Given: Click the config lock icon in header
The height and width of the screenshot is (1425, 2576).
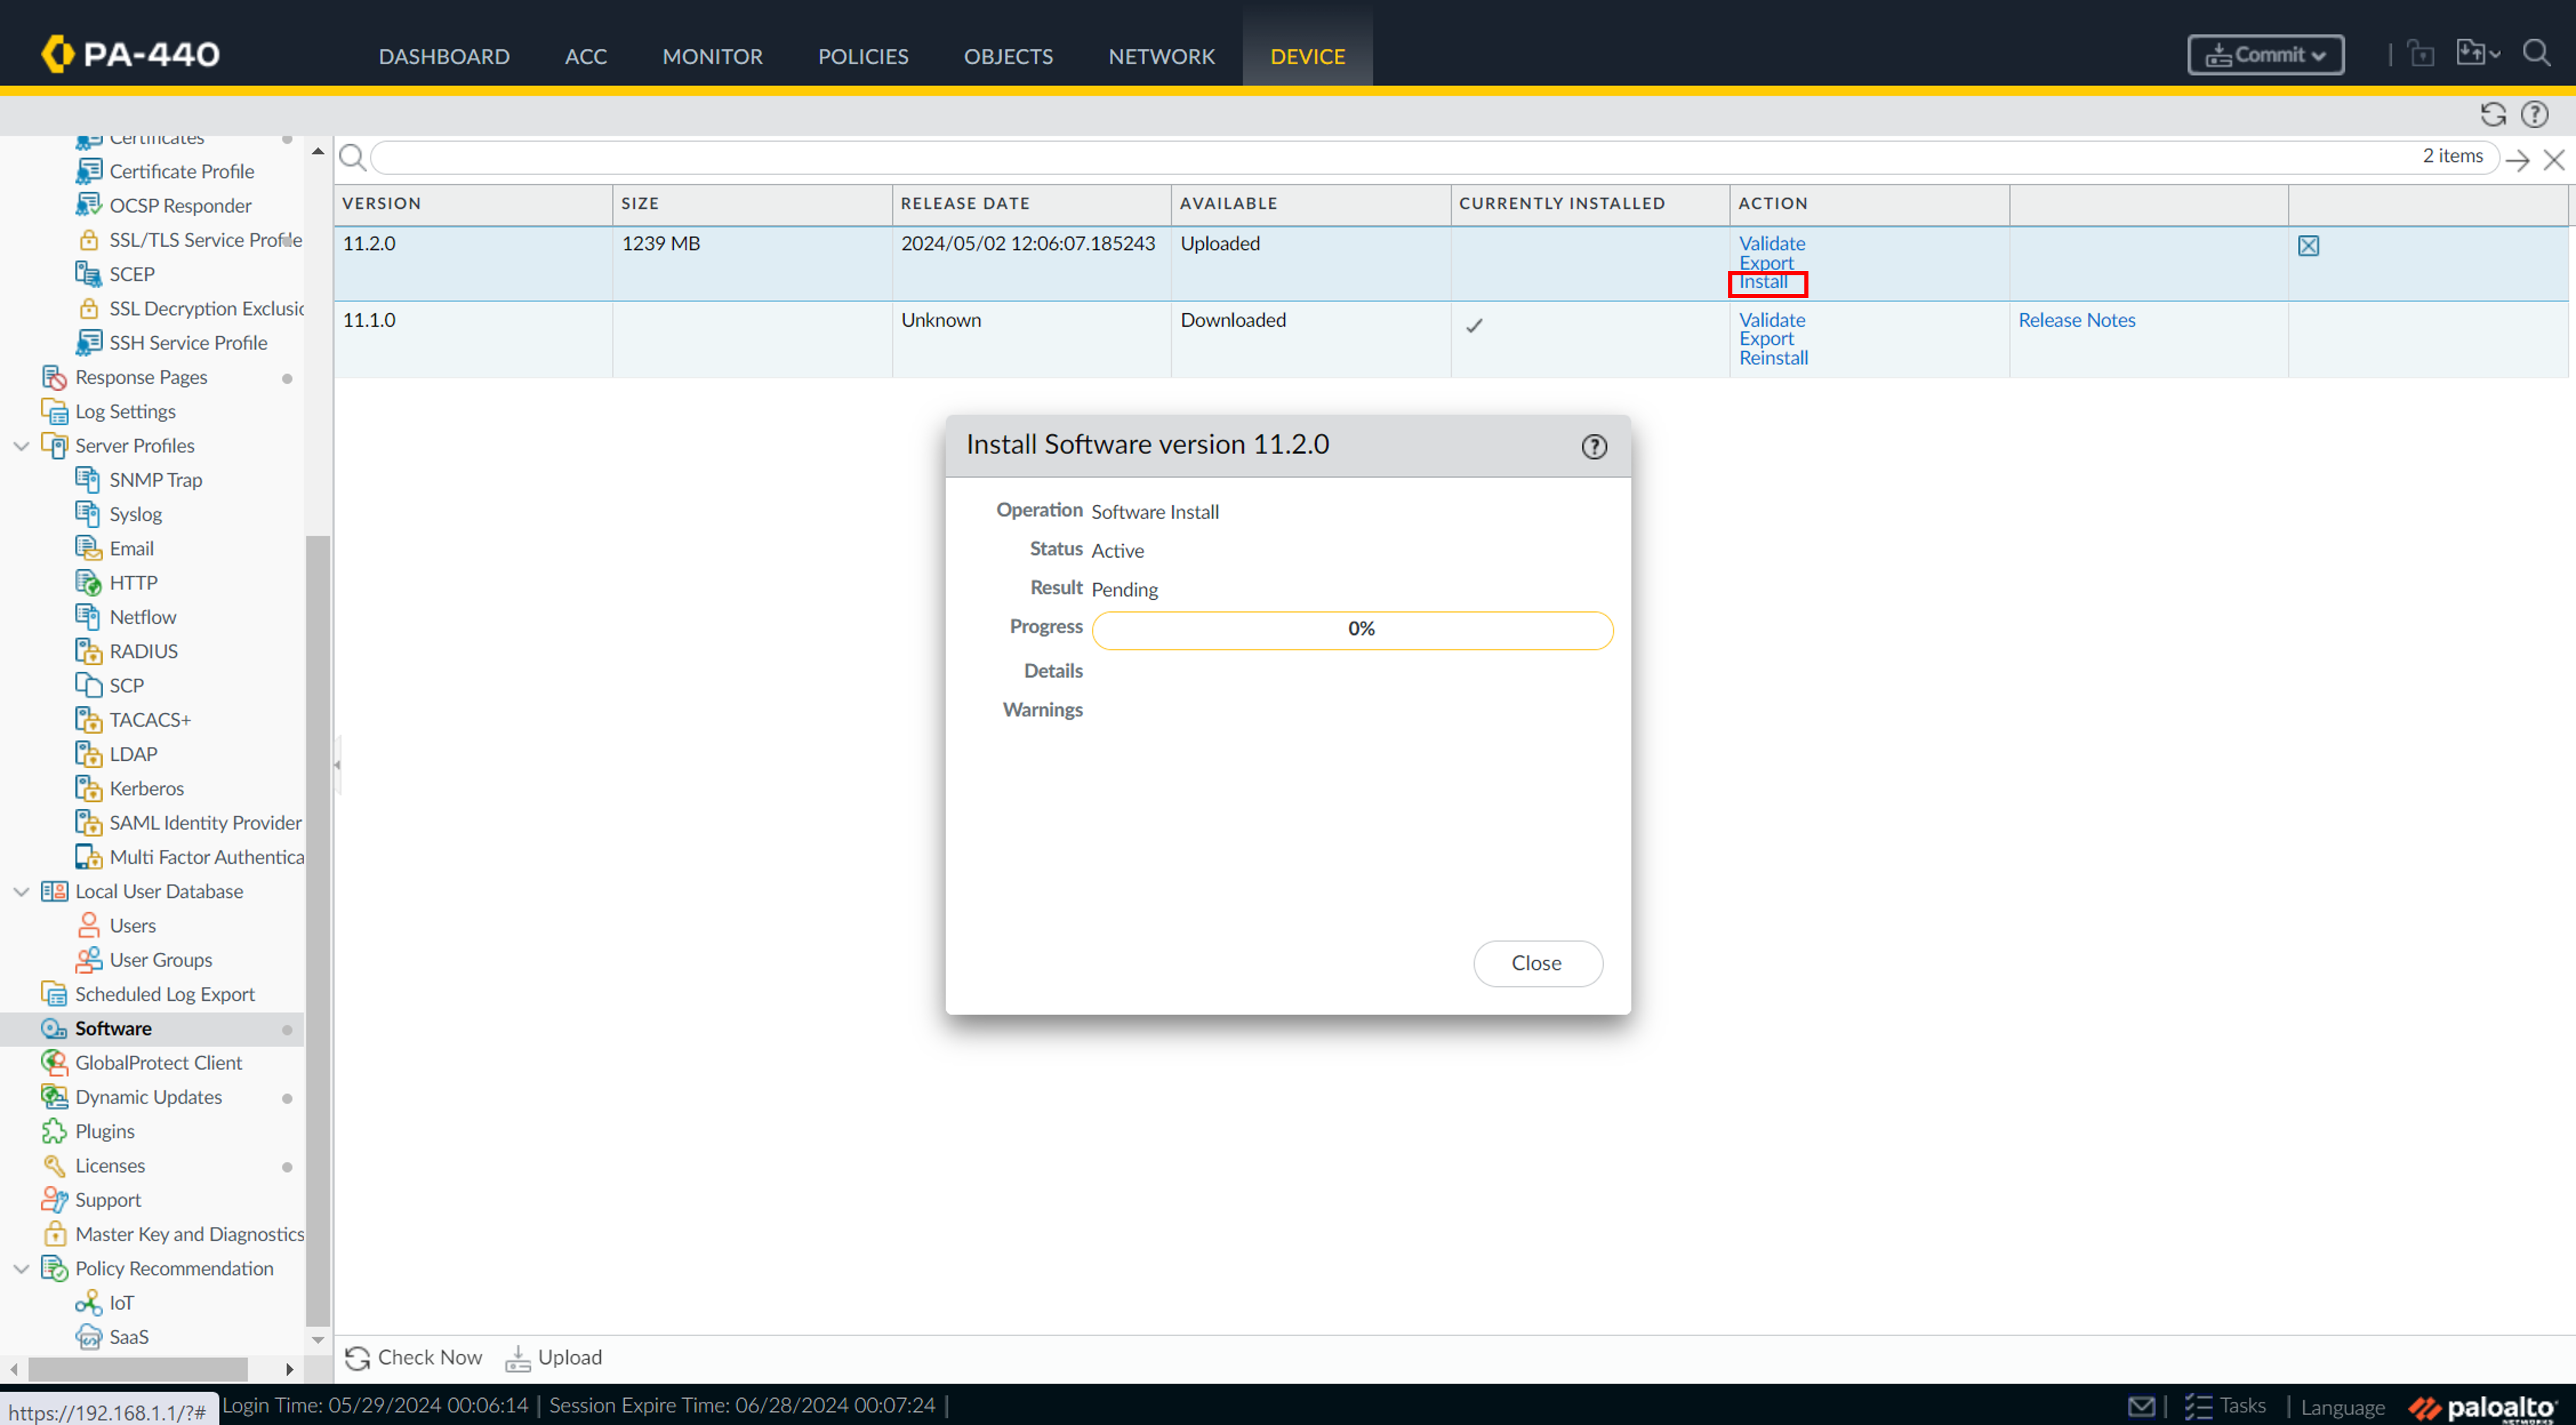Looking at the screenshot, I should click(2421, 53).
